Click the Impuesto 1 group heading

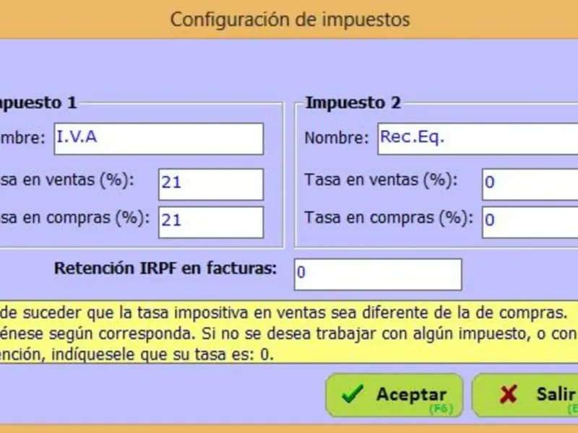[x=36, y=102]
